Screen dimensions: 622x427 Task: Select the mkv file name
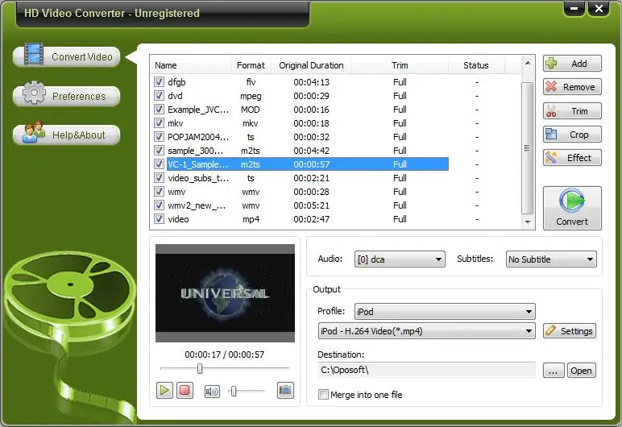176,123
